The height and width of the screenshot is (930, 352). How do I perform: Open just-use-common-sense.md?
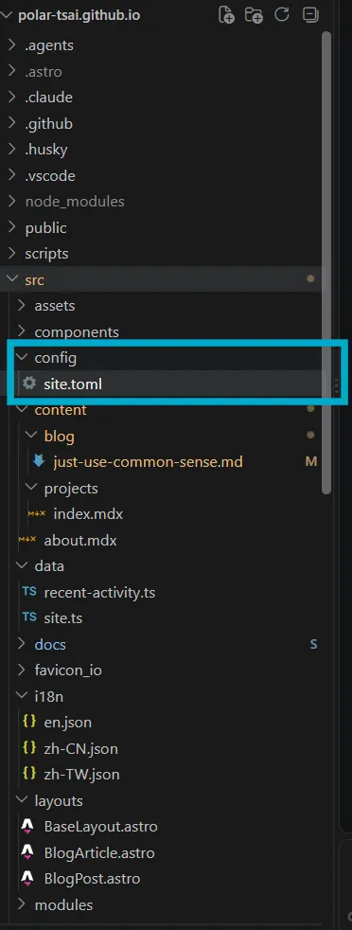149,461
